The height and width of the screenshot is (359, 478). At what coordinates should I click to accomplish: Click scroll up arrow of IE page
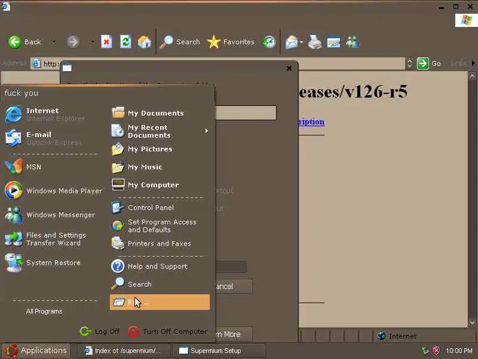[472, 76]
